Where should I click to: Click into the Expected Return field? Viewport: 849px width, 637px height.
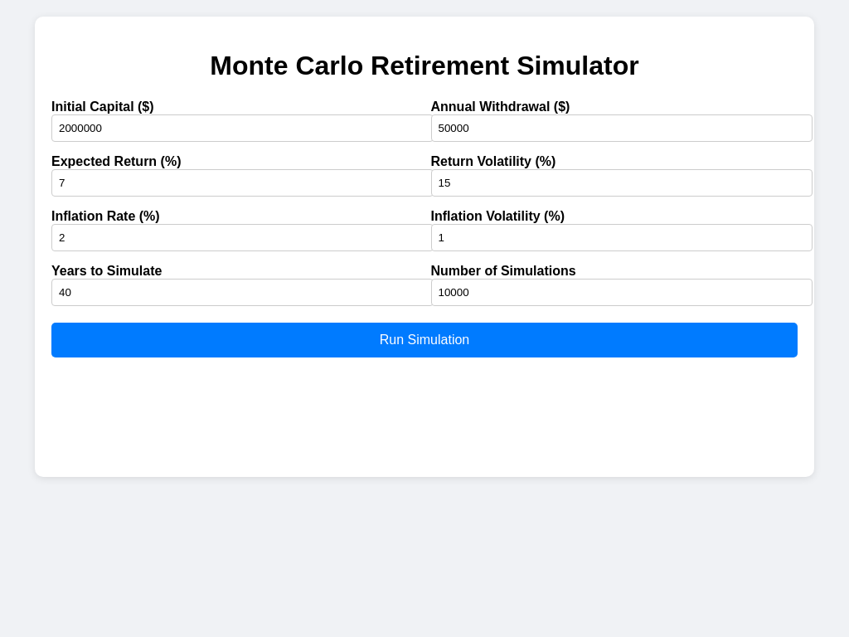[x=241, y=182]
